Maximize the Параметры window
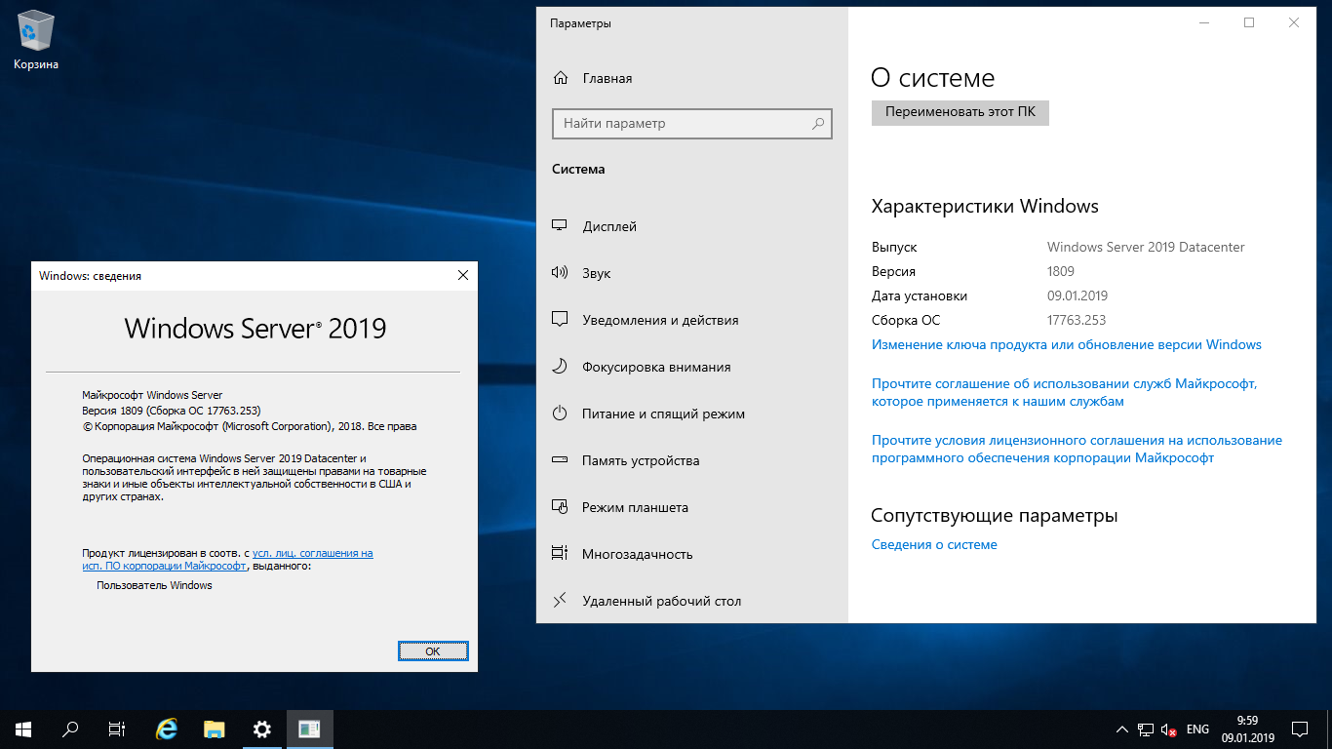1332x749 pixels. pos(1249,22)
